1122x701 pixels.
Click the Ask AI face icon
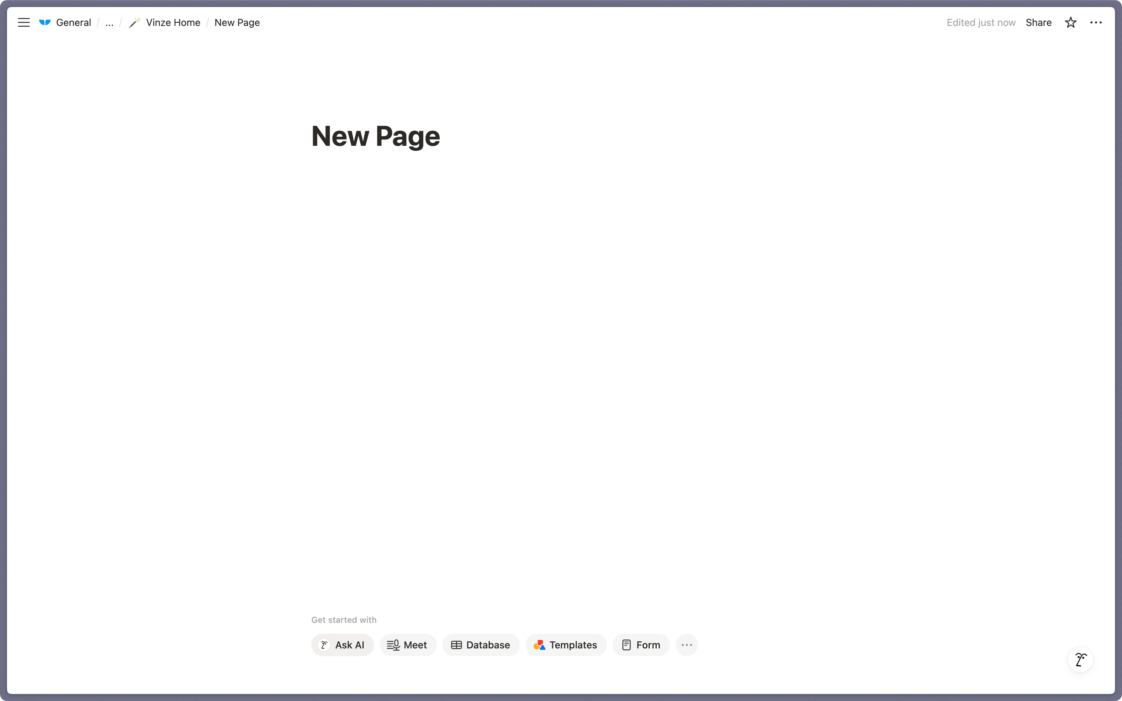tap(324, 645)
